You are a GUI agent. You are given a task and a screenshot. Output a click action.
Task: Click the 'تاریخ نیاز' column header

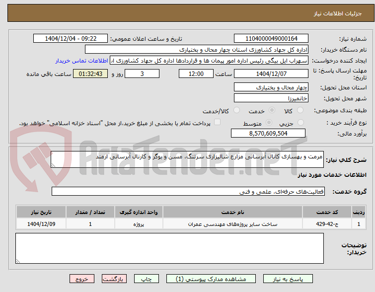(x=41, y=212)
